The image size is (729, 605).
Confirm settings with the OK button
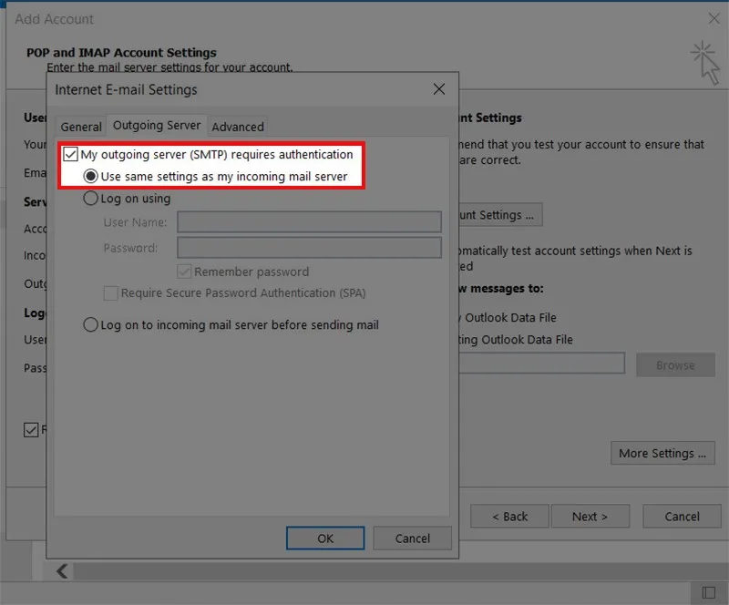click(x=324, y=538)
